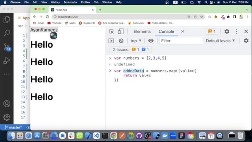Switch to Console tab
This screenshot has height=142, width=252.
(166, 32)
